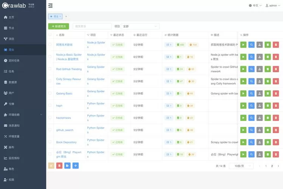This screenshot has width=283, height=189.
Task: Run the Golang Basic spider with its play button
Action: [x=243, y=93]
